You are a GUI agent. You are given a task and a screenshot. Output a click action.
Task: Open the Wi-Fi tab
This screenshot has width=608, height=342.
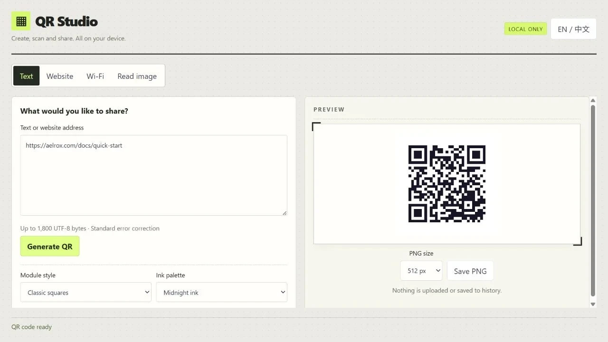[95, 76]
